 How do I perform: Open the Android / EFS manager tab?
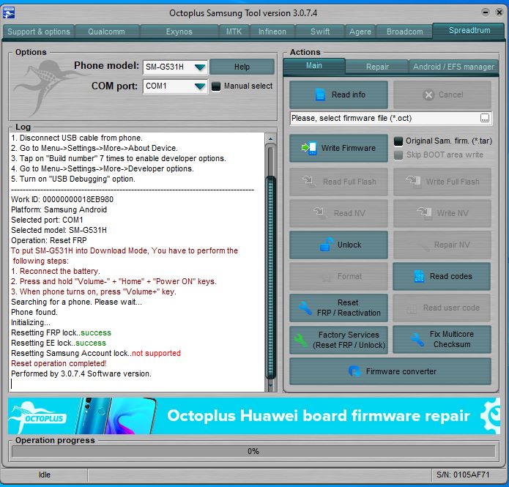pyautogui.click(x=453, y=67)
